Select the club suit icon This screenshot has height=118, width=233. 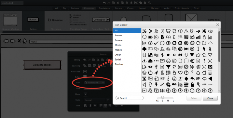coord(144,49)
